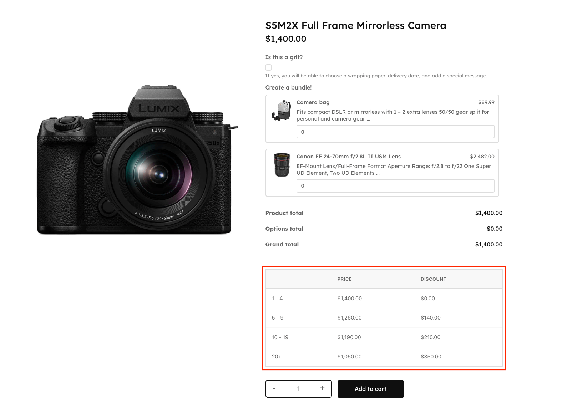Viewport: 572px width, 408px height.
Task: Click the Canon EF lens thumbnail
Action: point(282,166)
